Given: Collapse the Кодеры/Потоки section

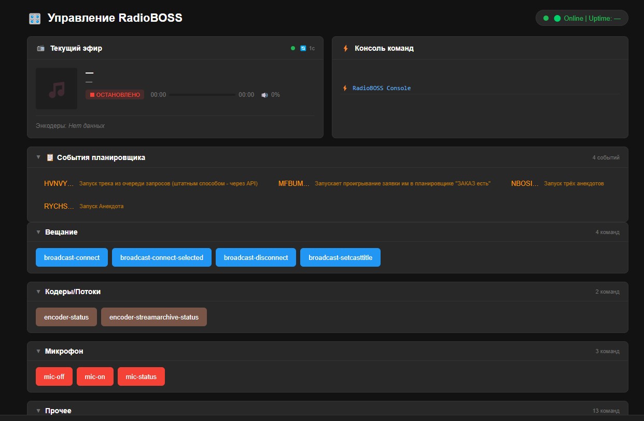Looking at the screenshot, I should tap(38, 292).
